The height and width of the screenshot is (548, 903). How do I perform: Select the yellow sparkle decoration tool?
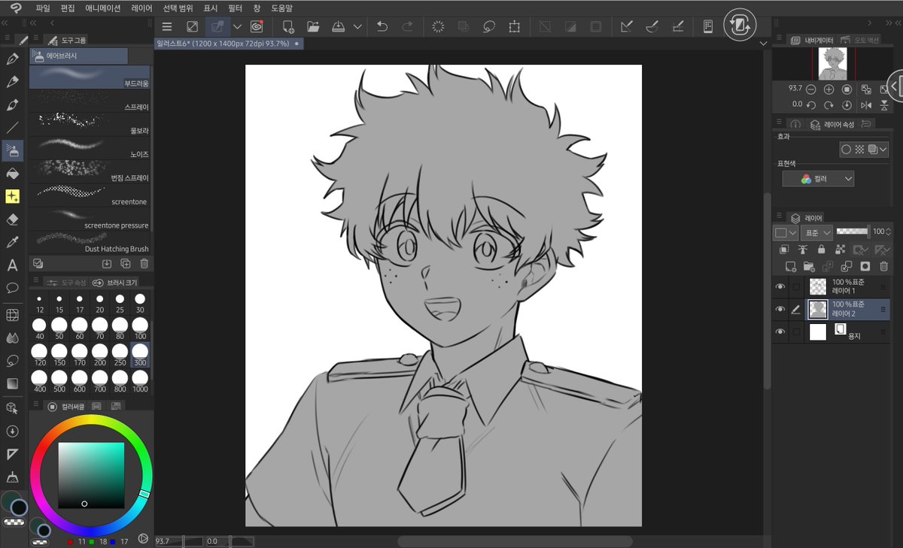point(12,196)
